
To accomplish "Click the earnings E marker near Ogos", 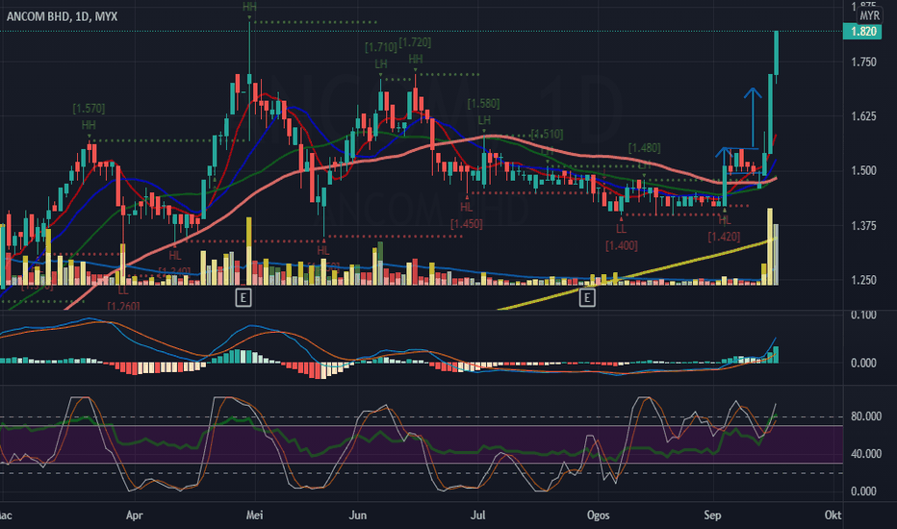I will click(x=587, y=297).
